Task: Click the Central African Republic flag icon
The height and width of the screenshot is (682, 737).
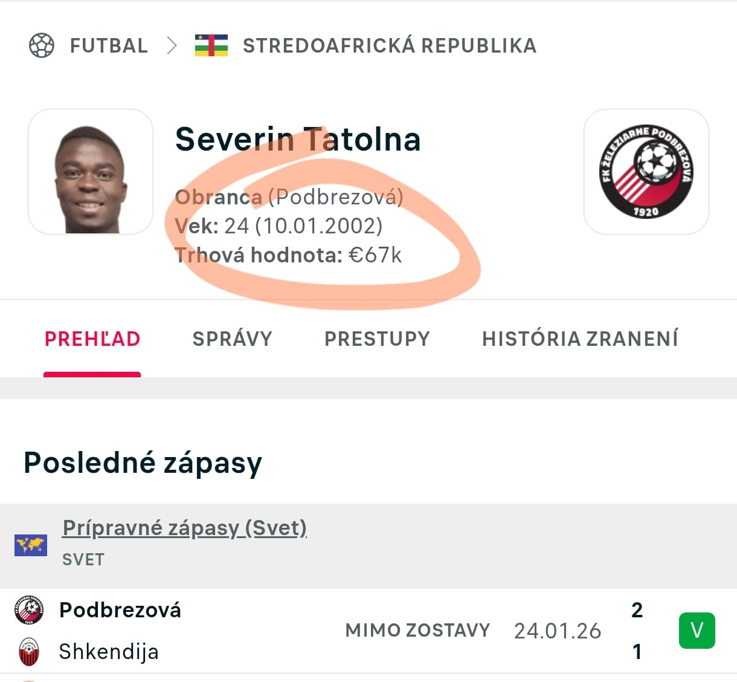Action: point(211,45)
